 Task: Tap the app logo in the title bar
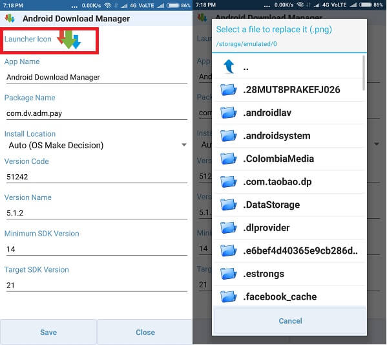pos(10,18)
